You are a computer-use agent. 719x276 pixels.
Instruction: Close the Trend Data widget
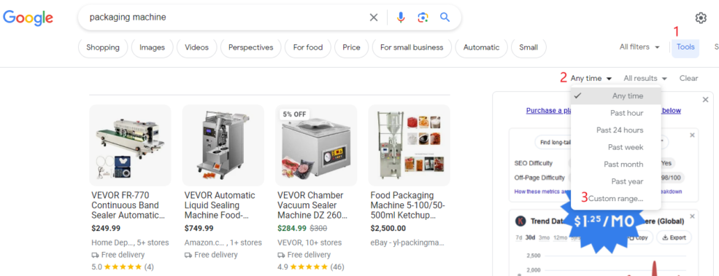tap(693, 216)
